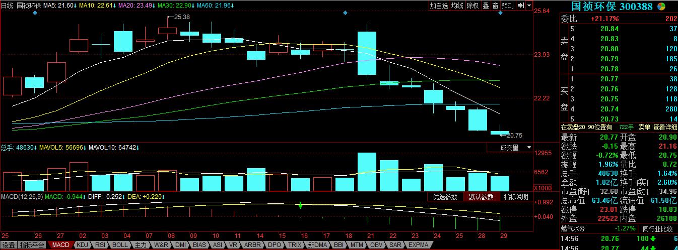Click the stock title 国祯环保 300388
The height and width of the screenshot is (250, 678).
click(x=612, y=7)
